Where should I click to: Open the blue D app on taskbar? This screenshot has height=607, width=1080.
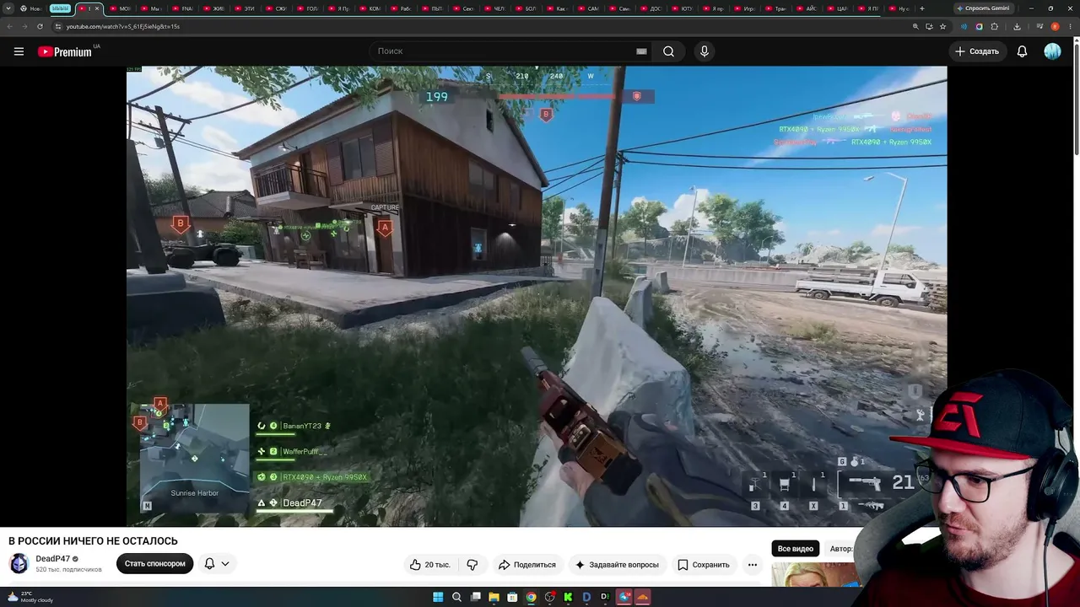pos(586,597)
